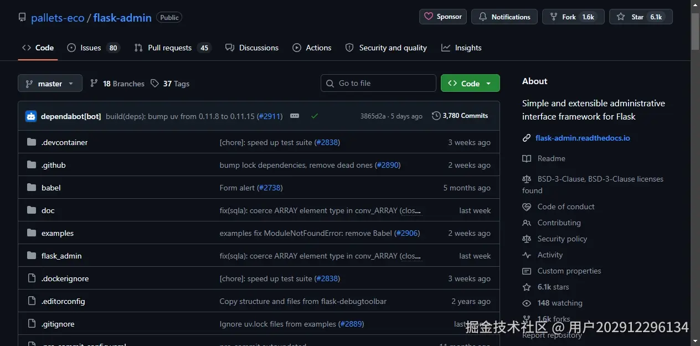Open Security and quality tab
Screen dimensions: 700x346
pyautogui.click(x=386, y=48)
